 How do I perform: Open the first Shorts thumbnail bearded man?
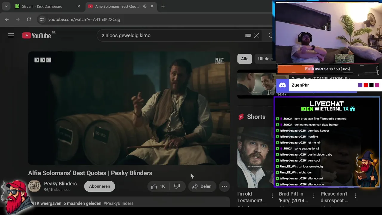255,157
